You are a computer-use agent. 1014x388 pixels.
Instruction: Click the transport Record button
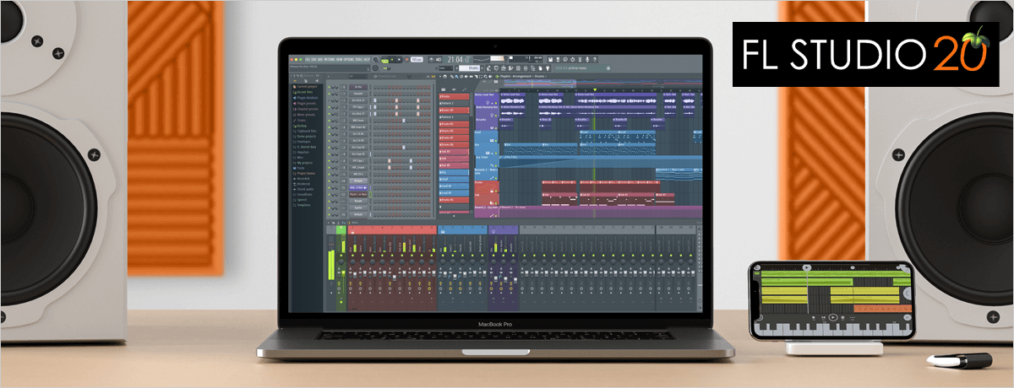[406, 59]
